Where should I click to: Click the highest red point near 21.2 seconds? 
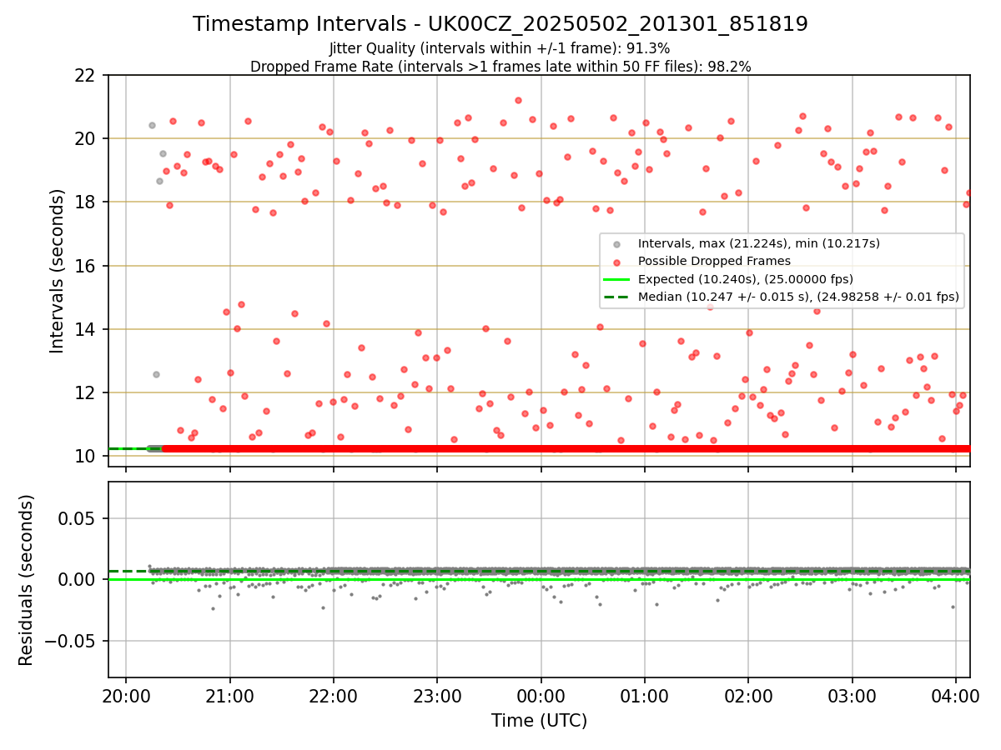pyautogui.click(x=518, y=100)
